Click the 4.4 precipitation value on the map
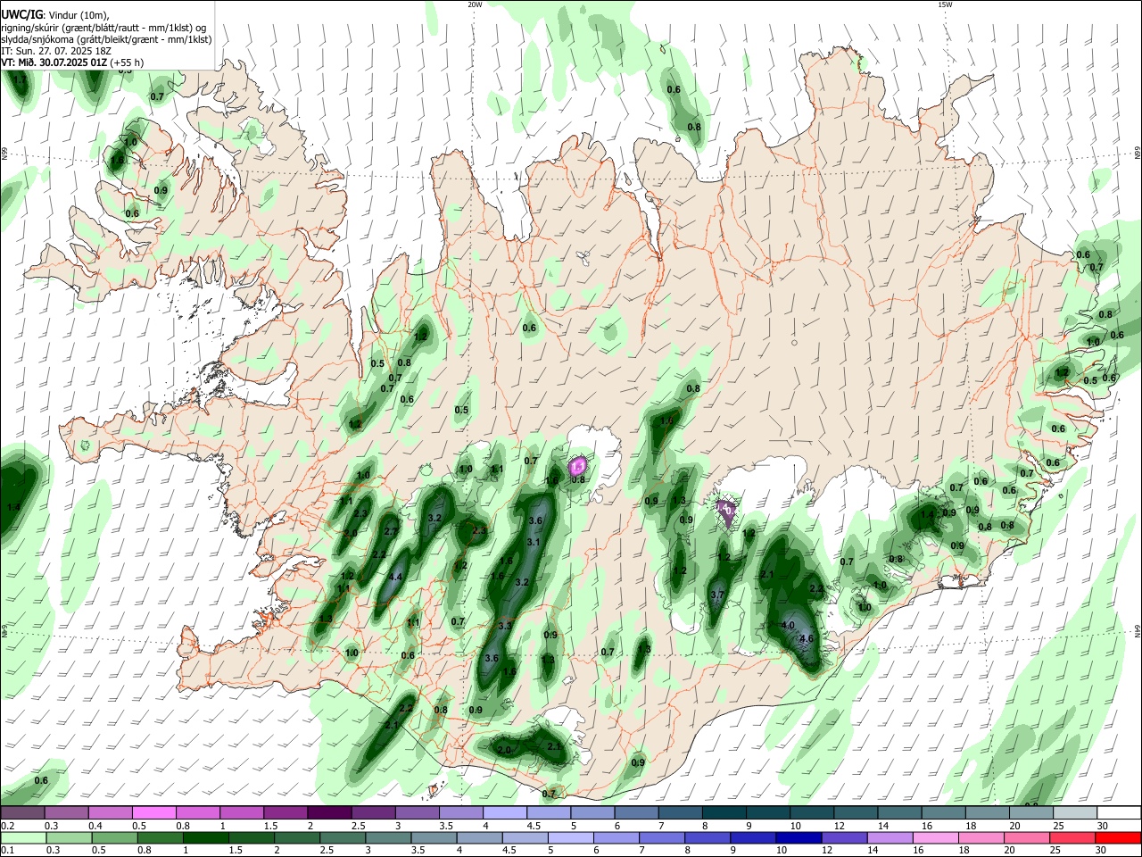The width and height of the screenshot is (1142, 857). (395, 578)
